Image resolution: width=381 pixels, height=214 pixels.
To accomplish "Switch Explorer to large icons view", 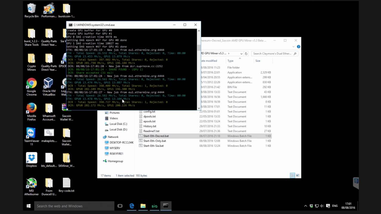I will (x=297, y=175).
